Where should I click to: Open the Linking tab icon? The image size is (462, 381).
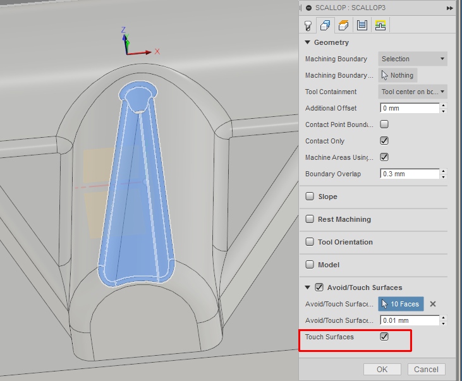380,25
